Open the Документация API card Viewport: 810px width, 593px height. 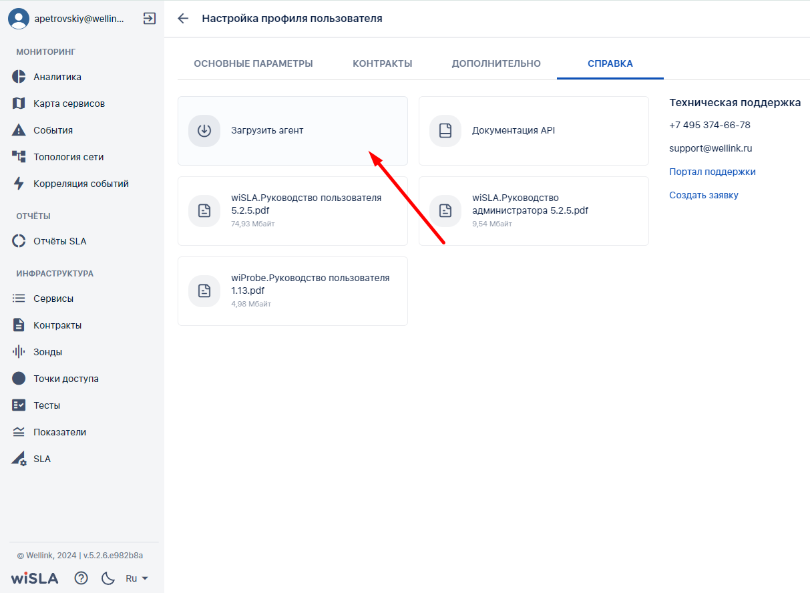[x=534, y=131]
